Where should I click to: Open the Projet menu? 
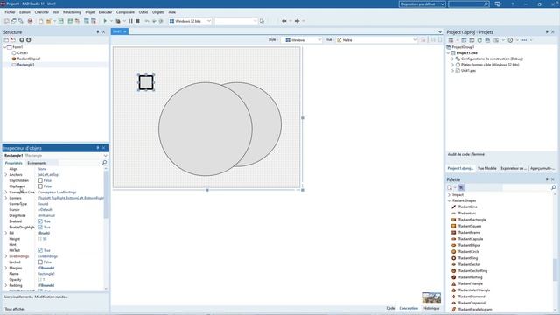click(x=90, y=12)
